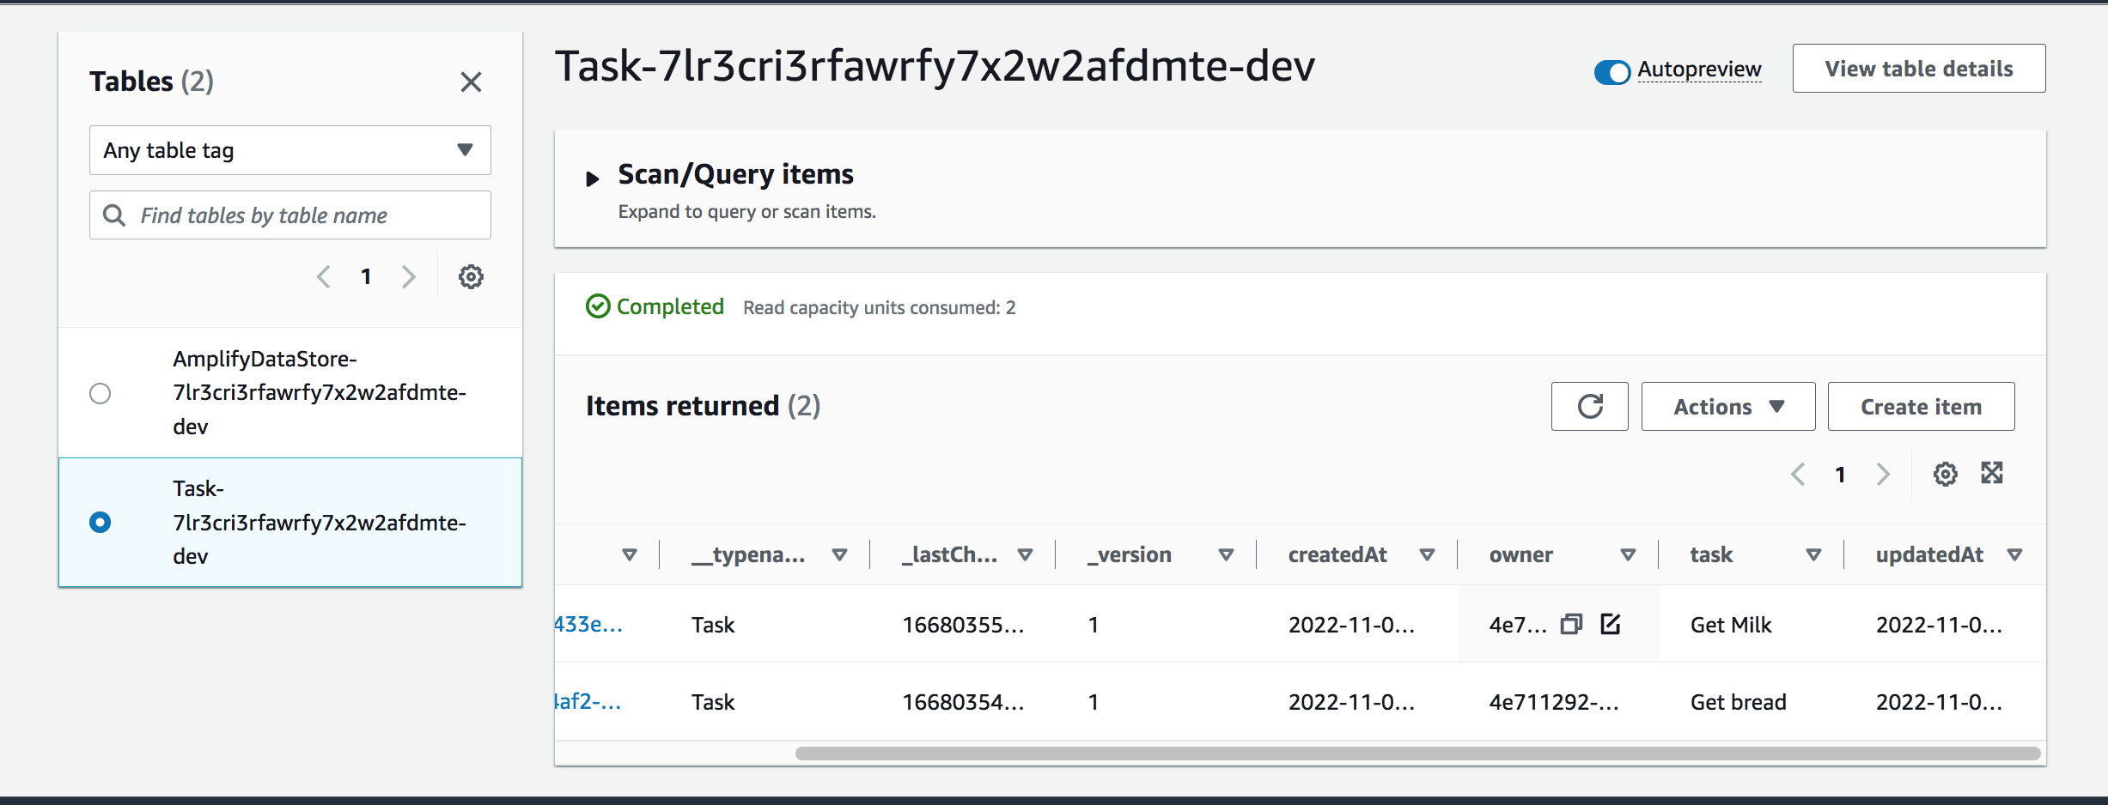Go to previous page of tables list

324,276
